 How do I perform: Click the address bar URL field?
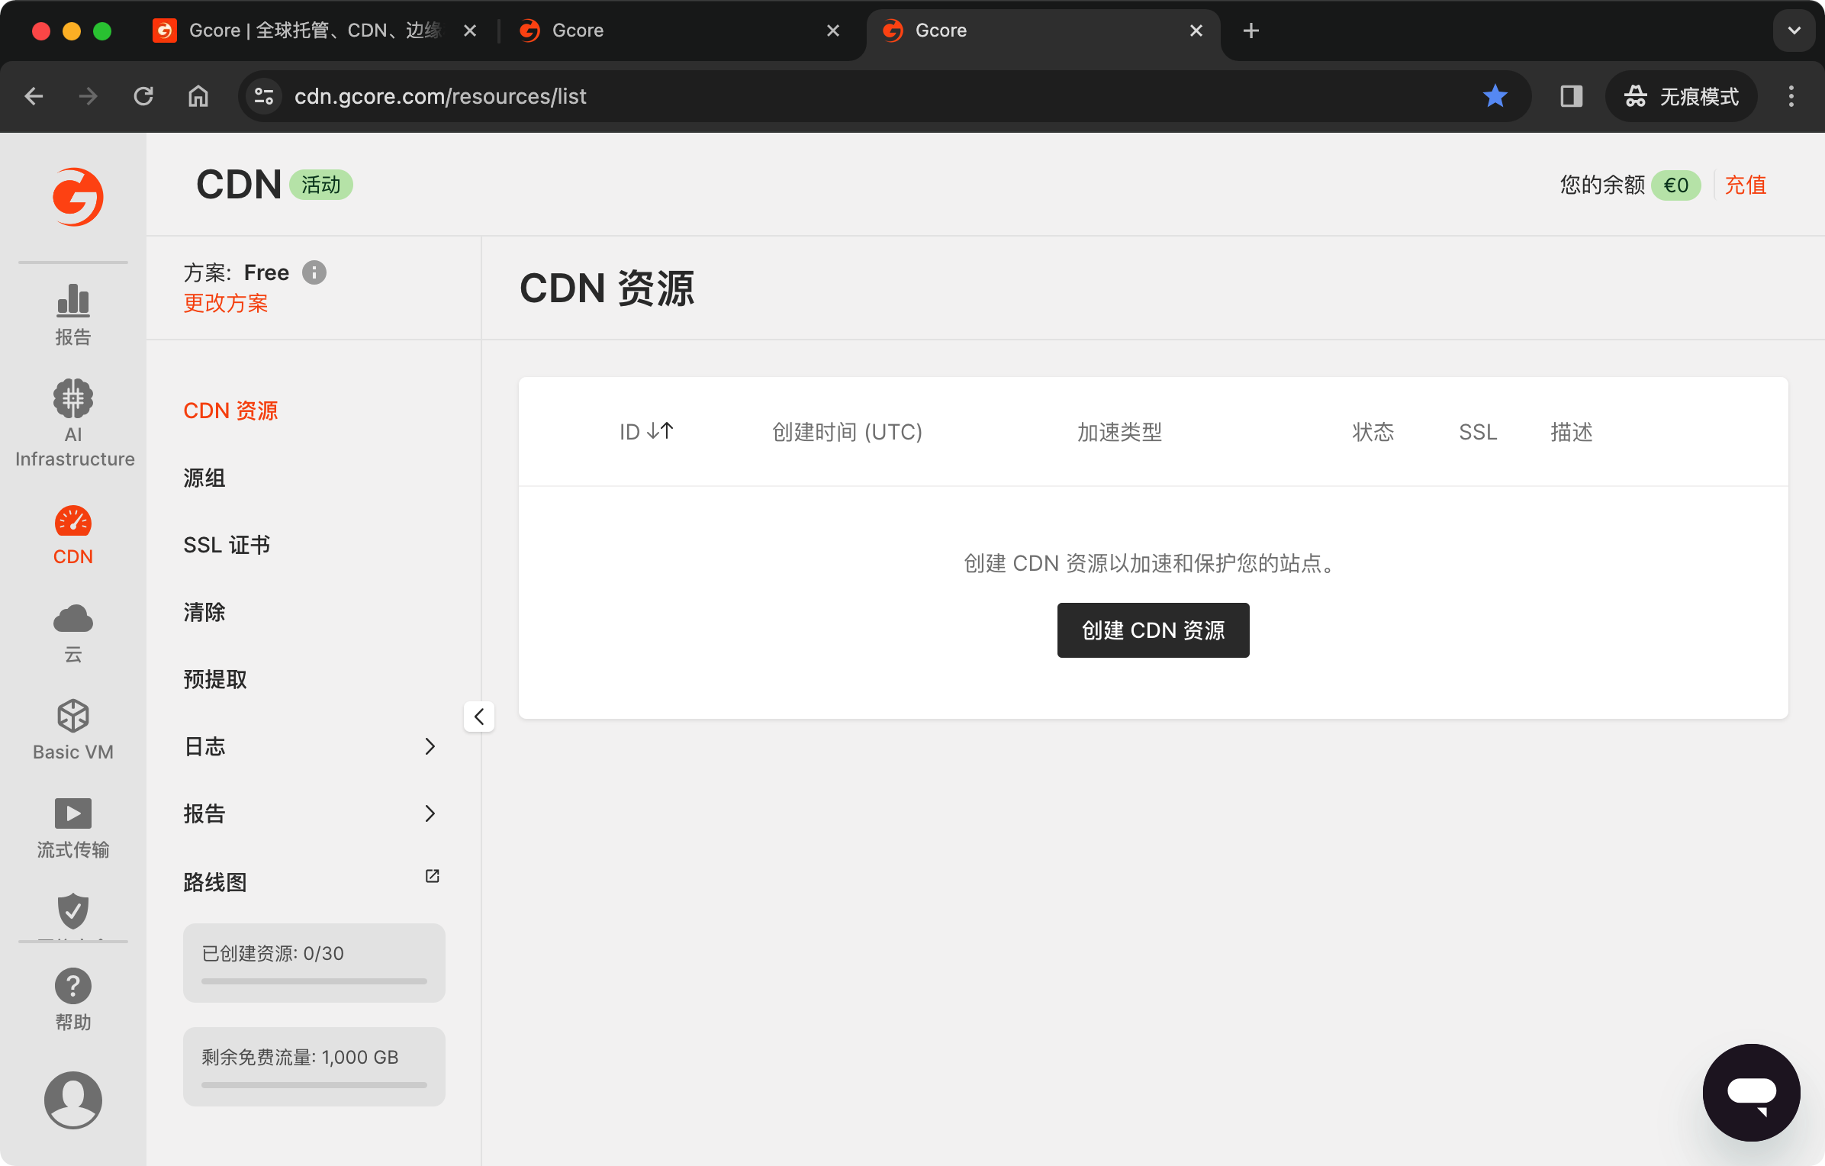coord(885,96)
